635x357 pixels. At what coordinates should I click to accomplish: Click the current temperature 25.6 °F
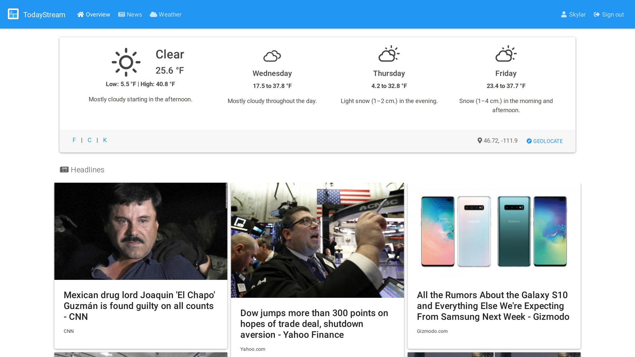click(x=170, y=70)
